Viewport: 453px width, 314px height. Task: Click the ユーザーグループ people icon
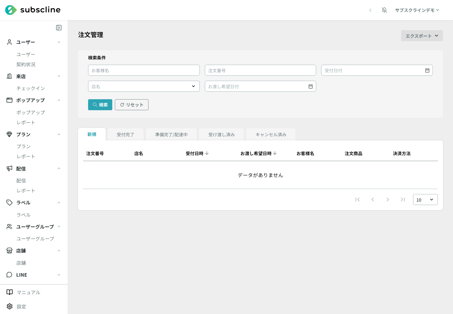[9, 227]
